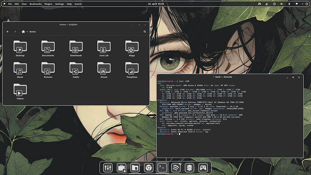Click the session logout icon in top panel
Viewport: 311px width, 175px height.
tap(307, 4)
